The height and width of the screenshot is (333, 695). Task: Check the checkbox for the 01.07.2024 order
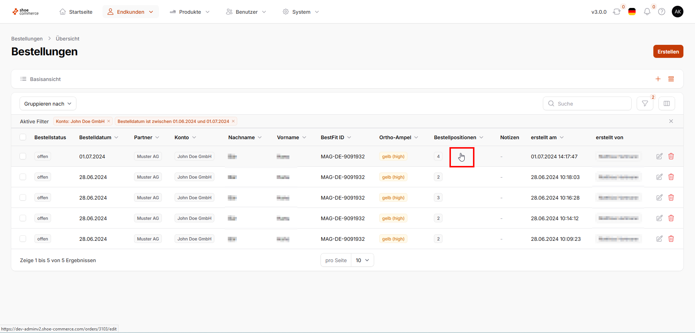pos(23,156)
